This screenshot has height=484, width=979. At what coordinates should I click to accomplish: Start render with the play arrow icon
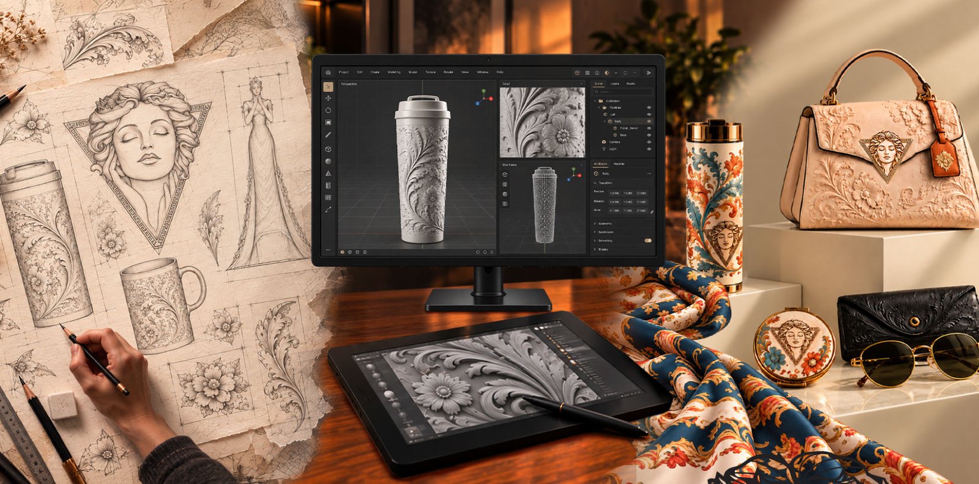(x=649, y=73)
